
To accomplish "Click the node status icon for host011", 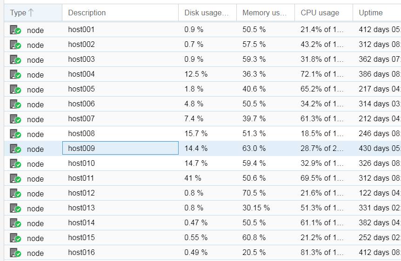I will [15, 179].
